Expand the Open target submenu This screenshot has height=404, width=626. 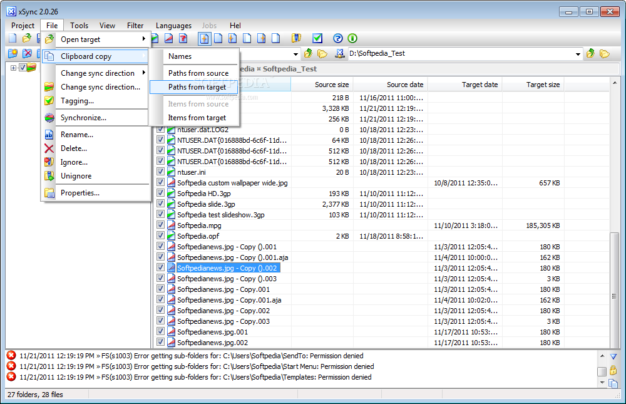pyautogui.click(x=96, y=39)
